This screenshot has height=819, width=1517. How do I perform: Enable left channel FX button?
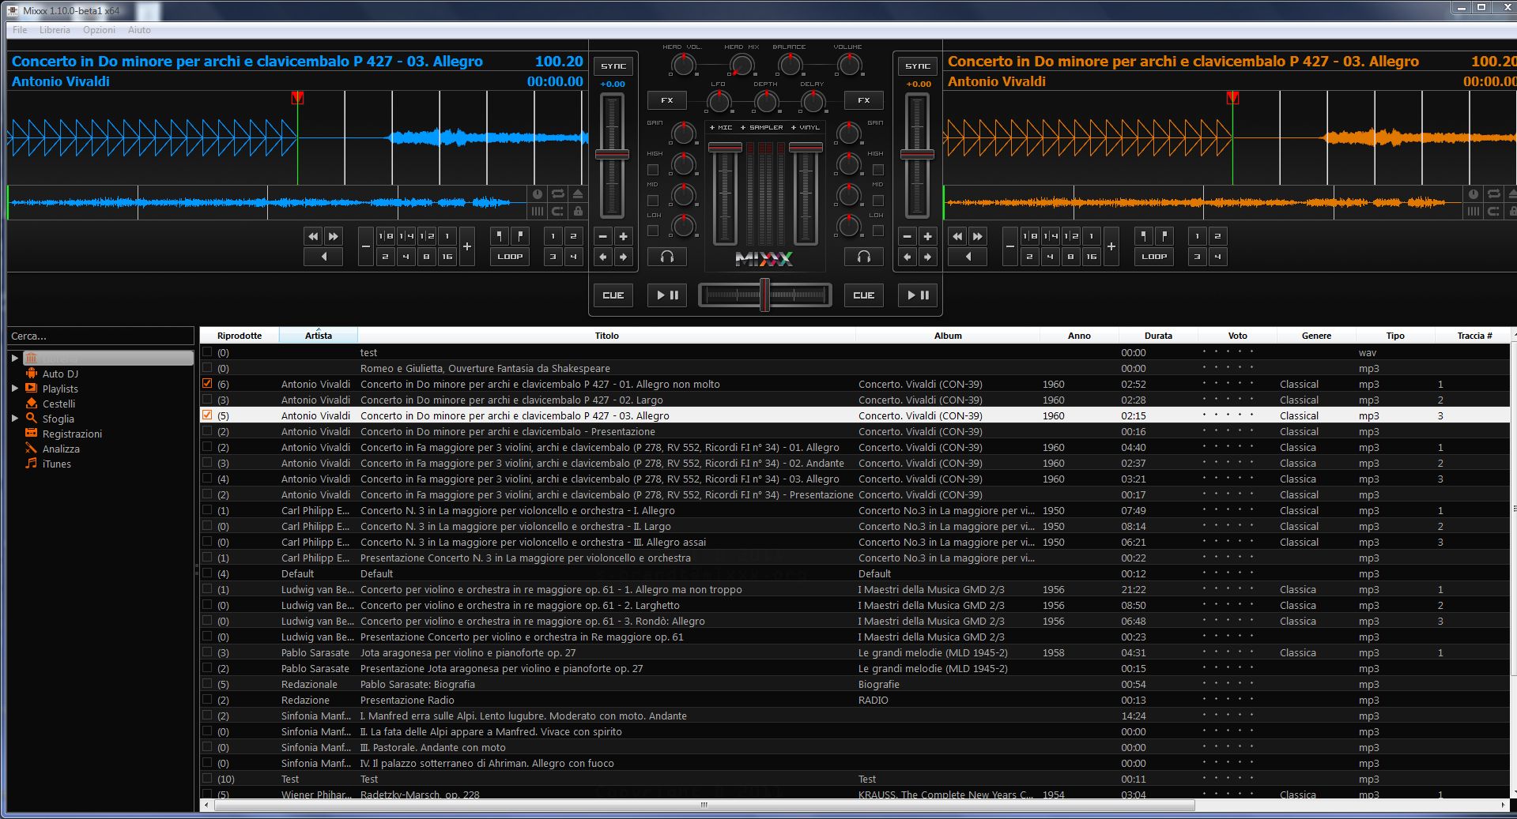tap(667, 100)
